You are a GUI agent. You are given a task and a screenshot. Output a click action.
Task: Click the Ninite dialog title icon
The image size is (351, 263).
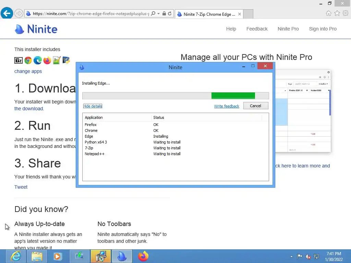pos(82,67)
